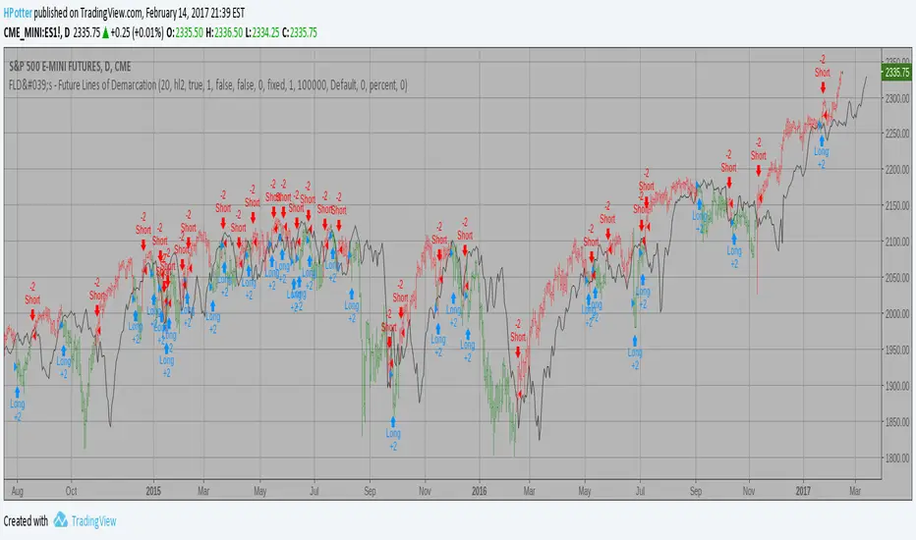Click the low value L:2334.25
This screenshot has width=916, height=540.
(261, 32)
